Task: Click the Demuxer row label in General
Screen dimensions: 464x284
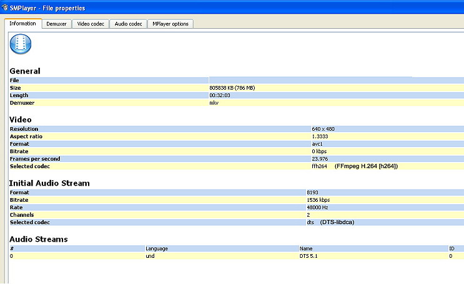Action: coord(22,103)
